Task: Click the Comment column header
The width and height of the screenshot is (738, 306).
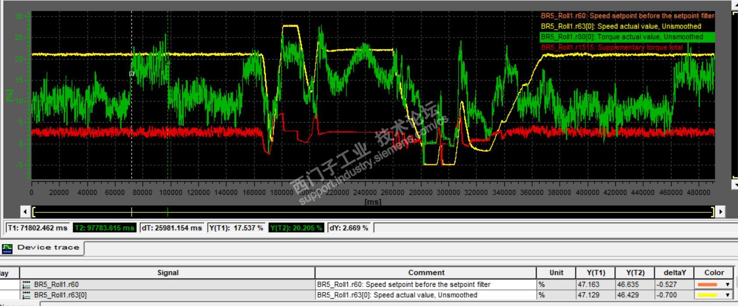Action: click(x=426, y=273)
